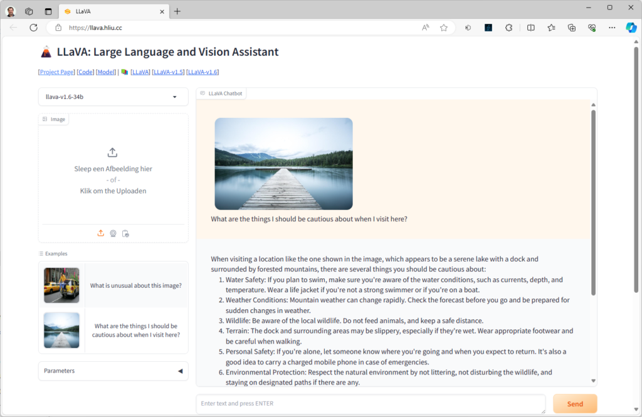Open the llava-v1.6-34b model dropdown
The height and width of the screenshot is (417, 642).
113,97
